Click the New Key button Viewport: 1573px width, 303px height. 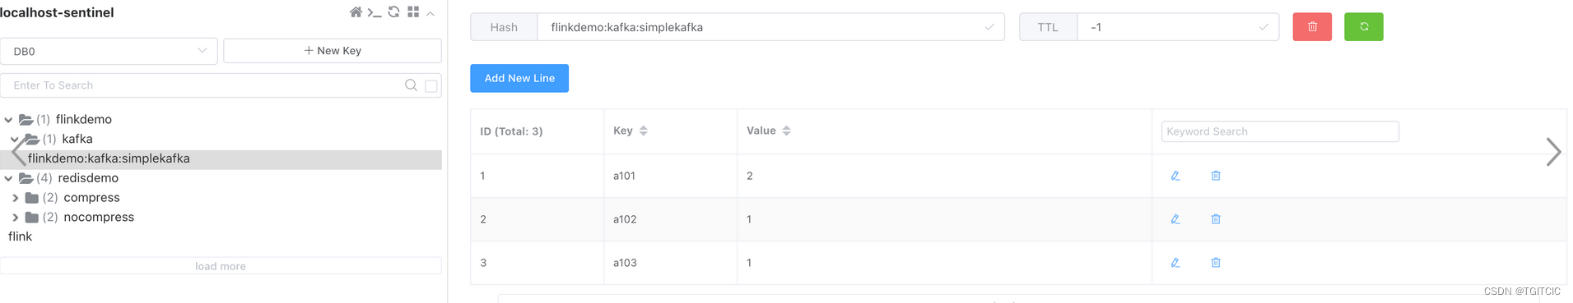tap(333, 51)
